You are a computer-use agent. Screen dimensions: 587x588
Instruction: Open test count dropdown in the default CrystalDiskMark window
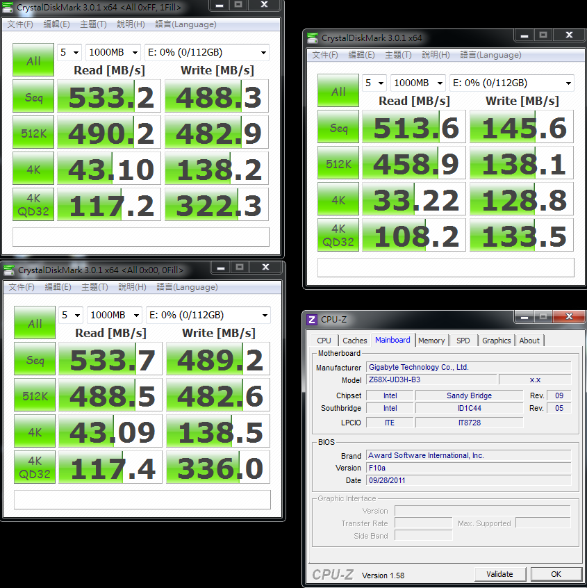pos(374,83)
